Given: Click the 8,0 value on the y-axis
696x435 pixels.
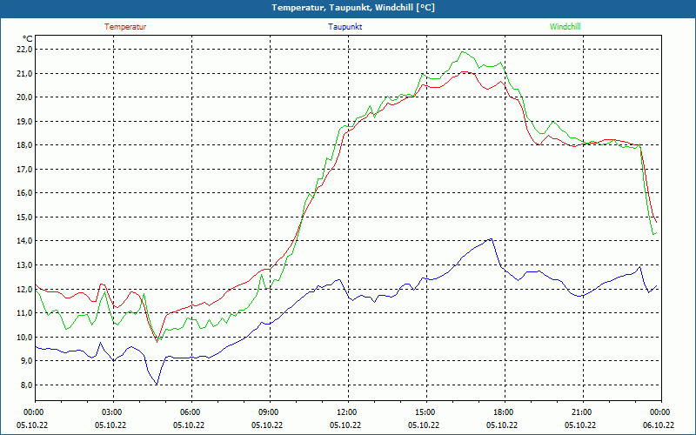Looking at the screenshot, I should point(26,385).
